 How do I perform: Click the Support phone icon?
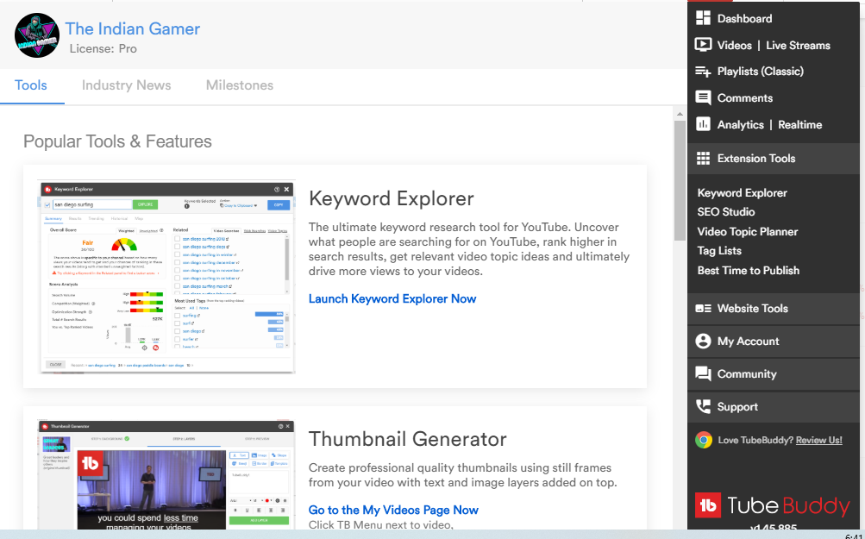click(703, 406)
